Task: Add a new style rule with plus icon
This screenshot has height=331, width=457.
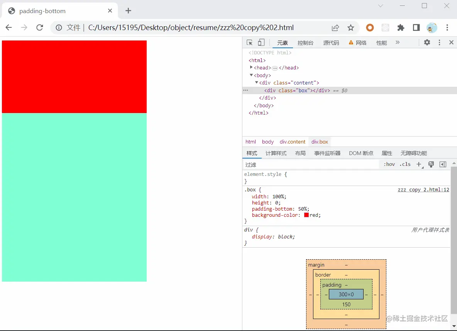Action: [419, 165]
